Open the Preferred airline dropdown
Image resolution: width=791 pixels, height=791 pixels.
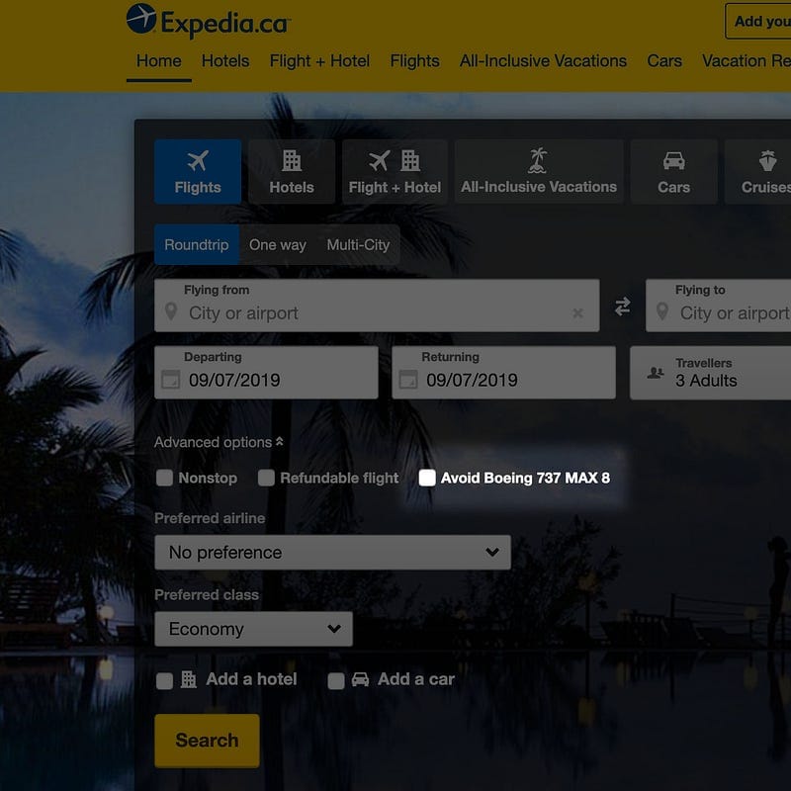(332, 553)
